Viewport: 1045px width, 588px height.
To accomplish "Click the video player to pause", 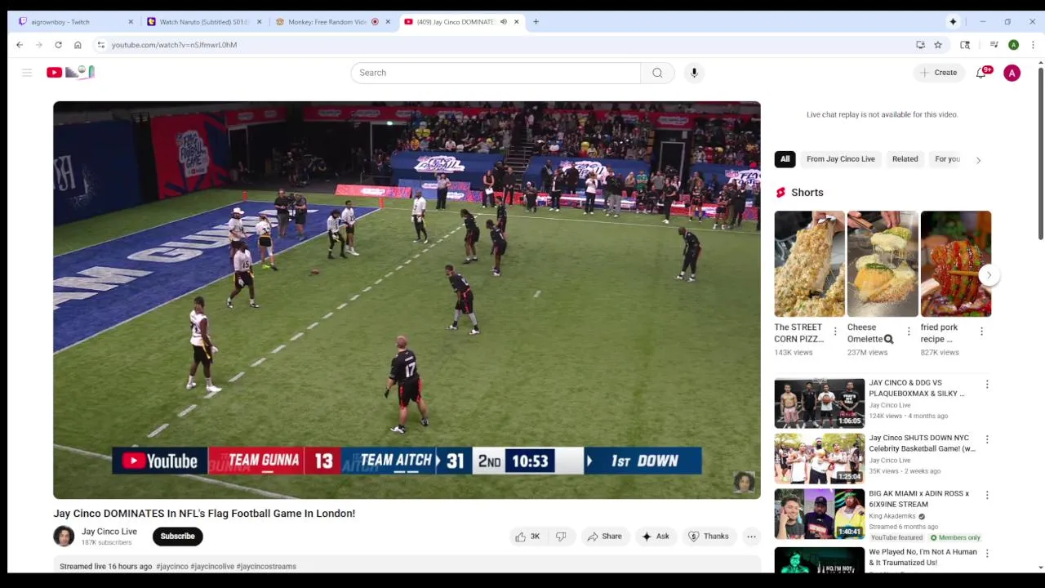I will click(x=407, y=300).
